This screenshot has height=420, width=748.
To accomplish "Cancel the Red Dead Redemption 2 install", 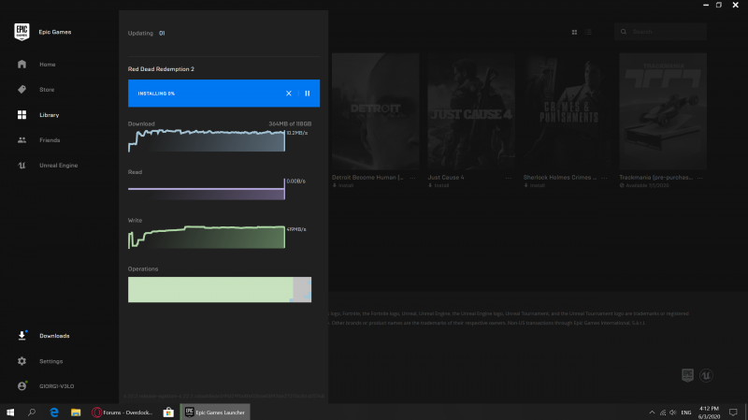I will click(288, 94).
